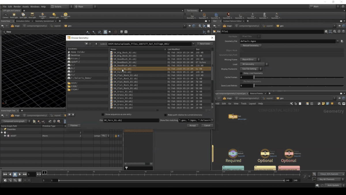Click Accept in Choose Geometry dialog

[x=193, y=125]
